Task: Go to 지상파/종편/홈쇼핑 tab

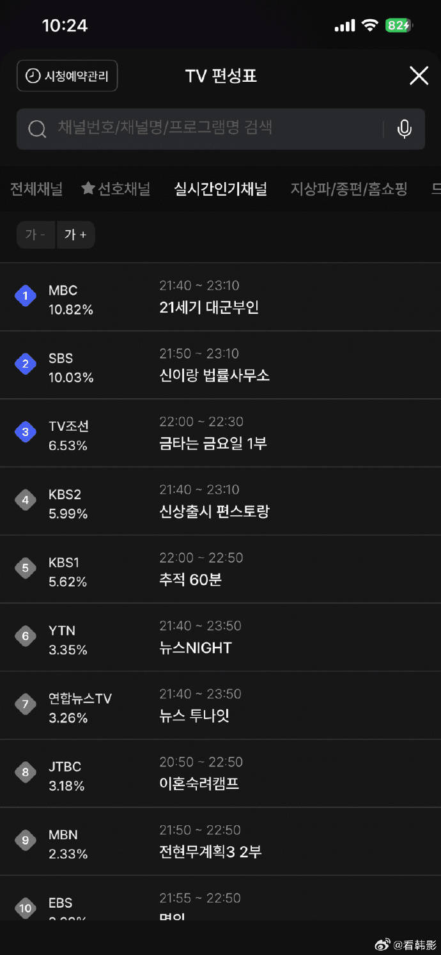Action: point(349,189)
